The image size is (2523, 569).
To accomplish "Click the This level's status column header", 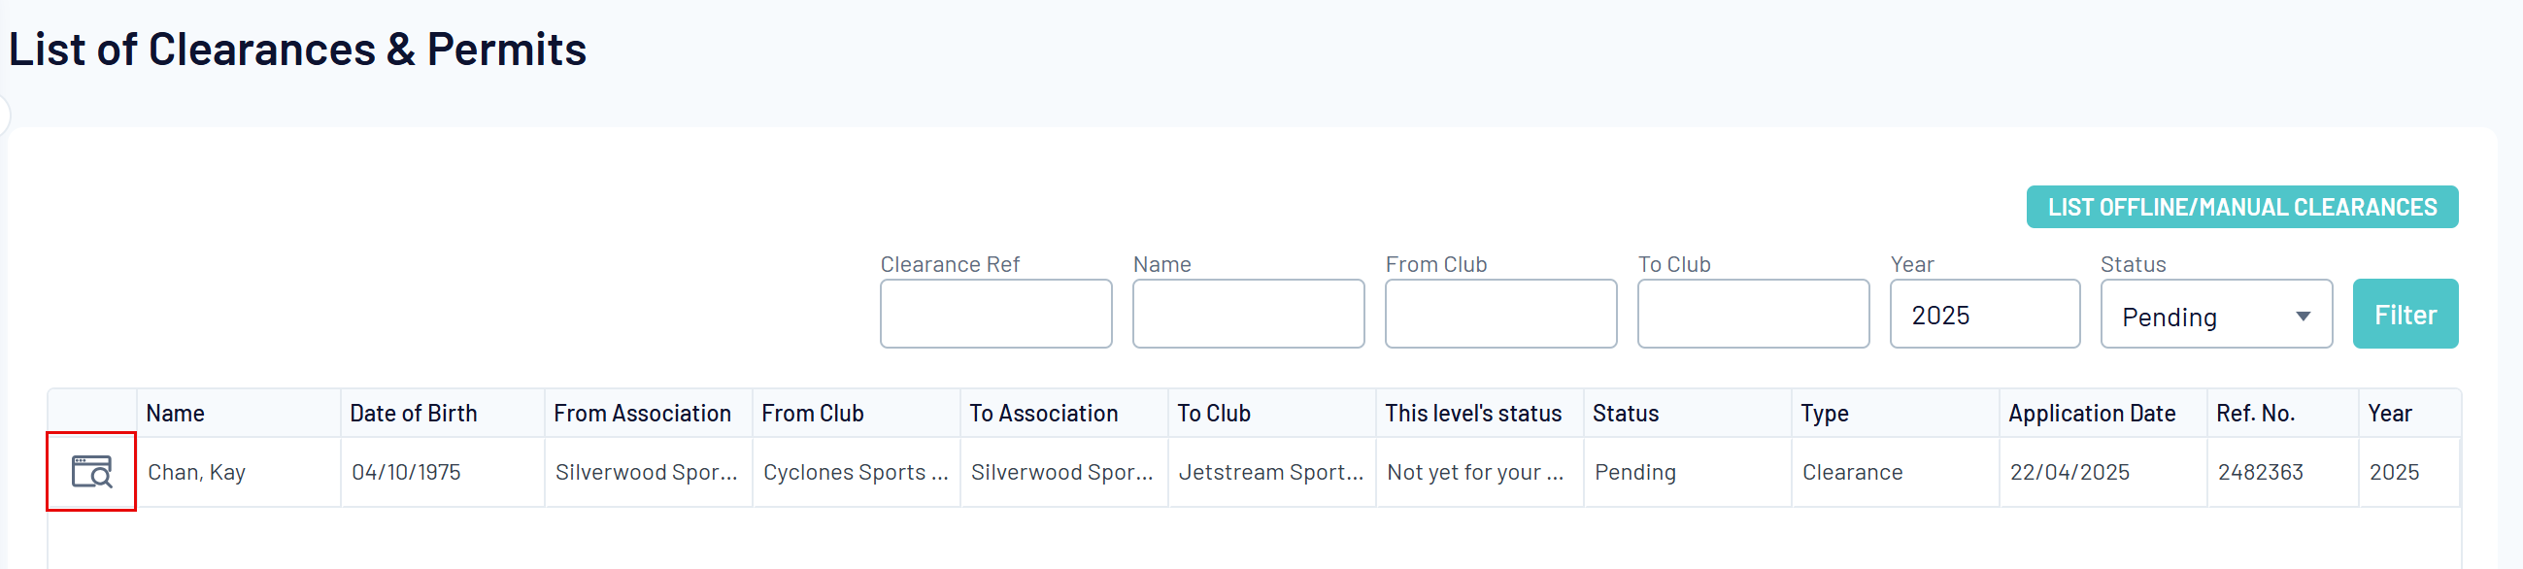I will pos(1472,414).
